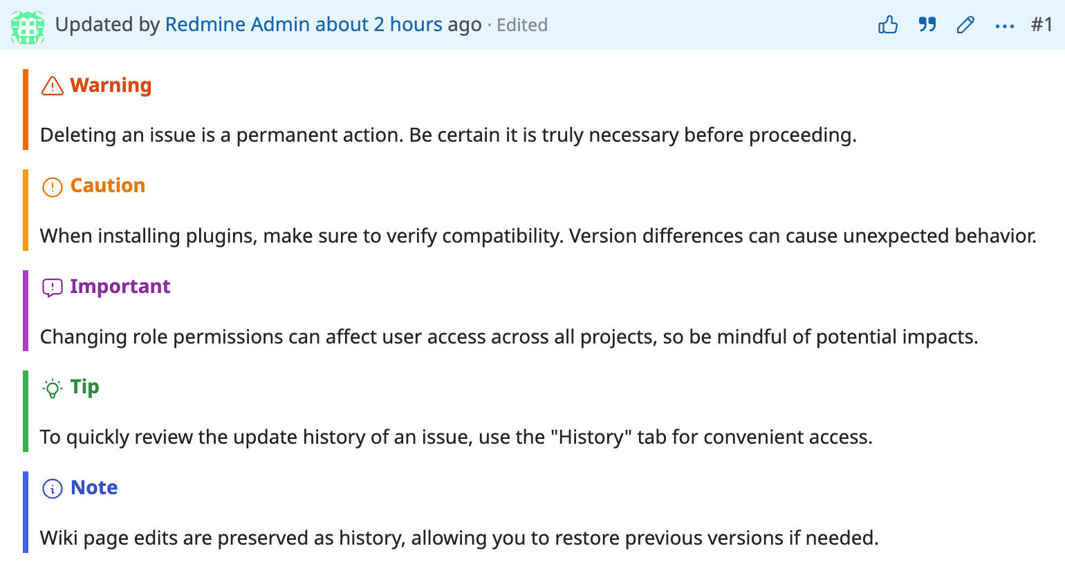Click the pencil edit icon

coord(965,26)
